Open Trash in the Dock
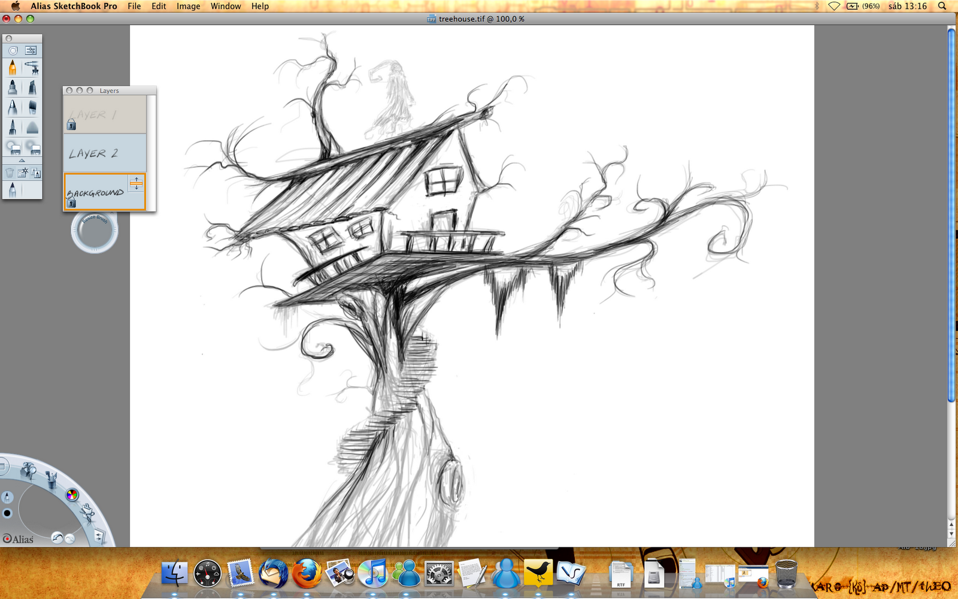 click(786, 573)
